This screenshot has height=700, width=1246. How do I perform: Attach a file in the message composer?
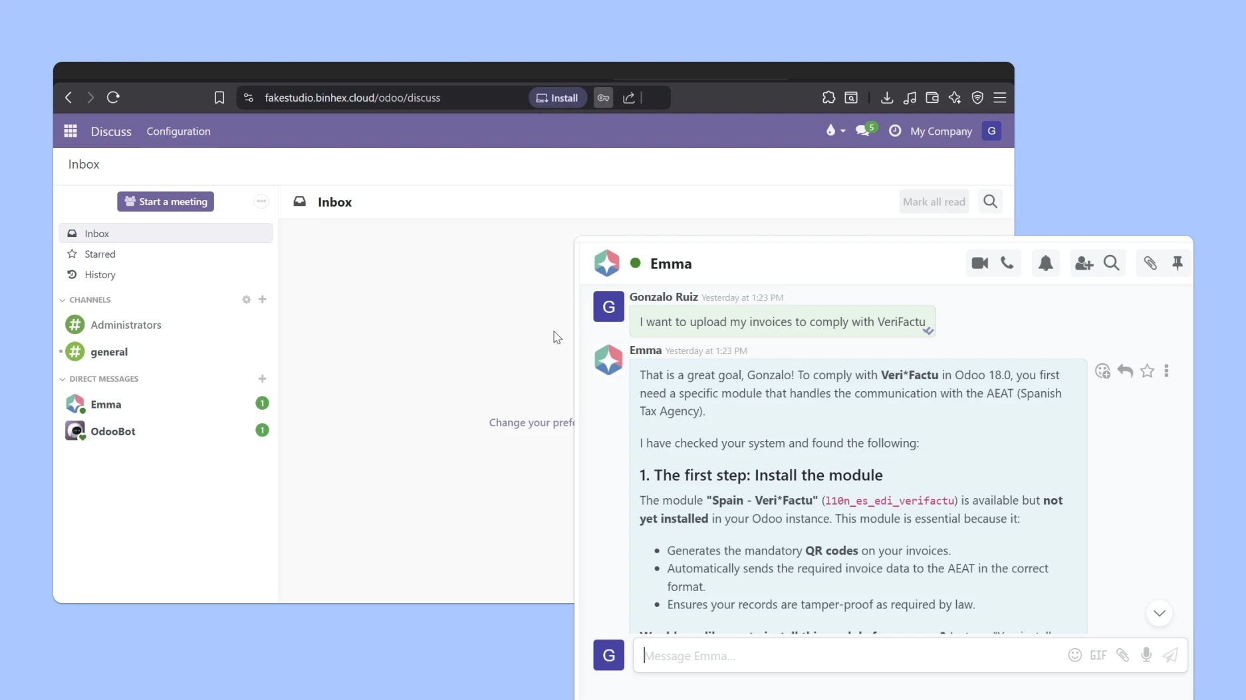pyautogui.click(x=1123, y=655)
